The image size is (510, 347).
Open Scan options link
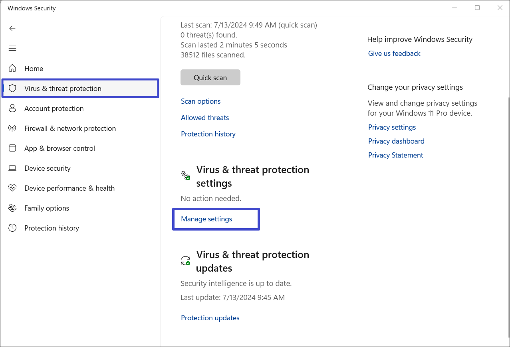click(x=200, y=101)
